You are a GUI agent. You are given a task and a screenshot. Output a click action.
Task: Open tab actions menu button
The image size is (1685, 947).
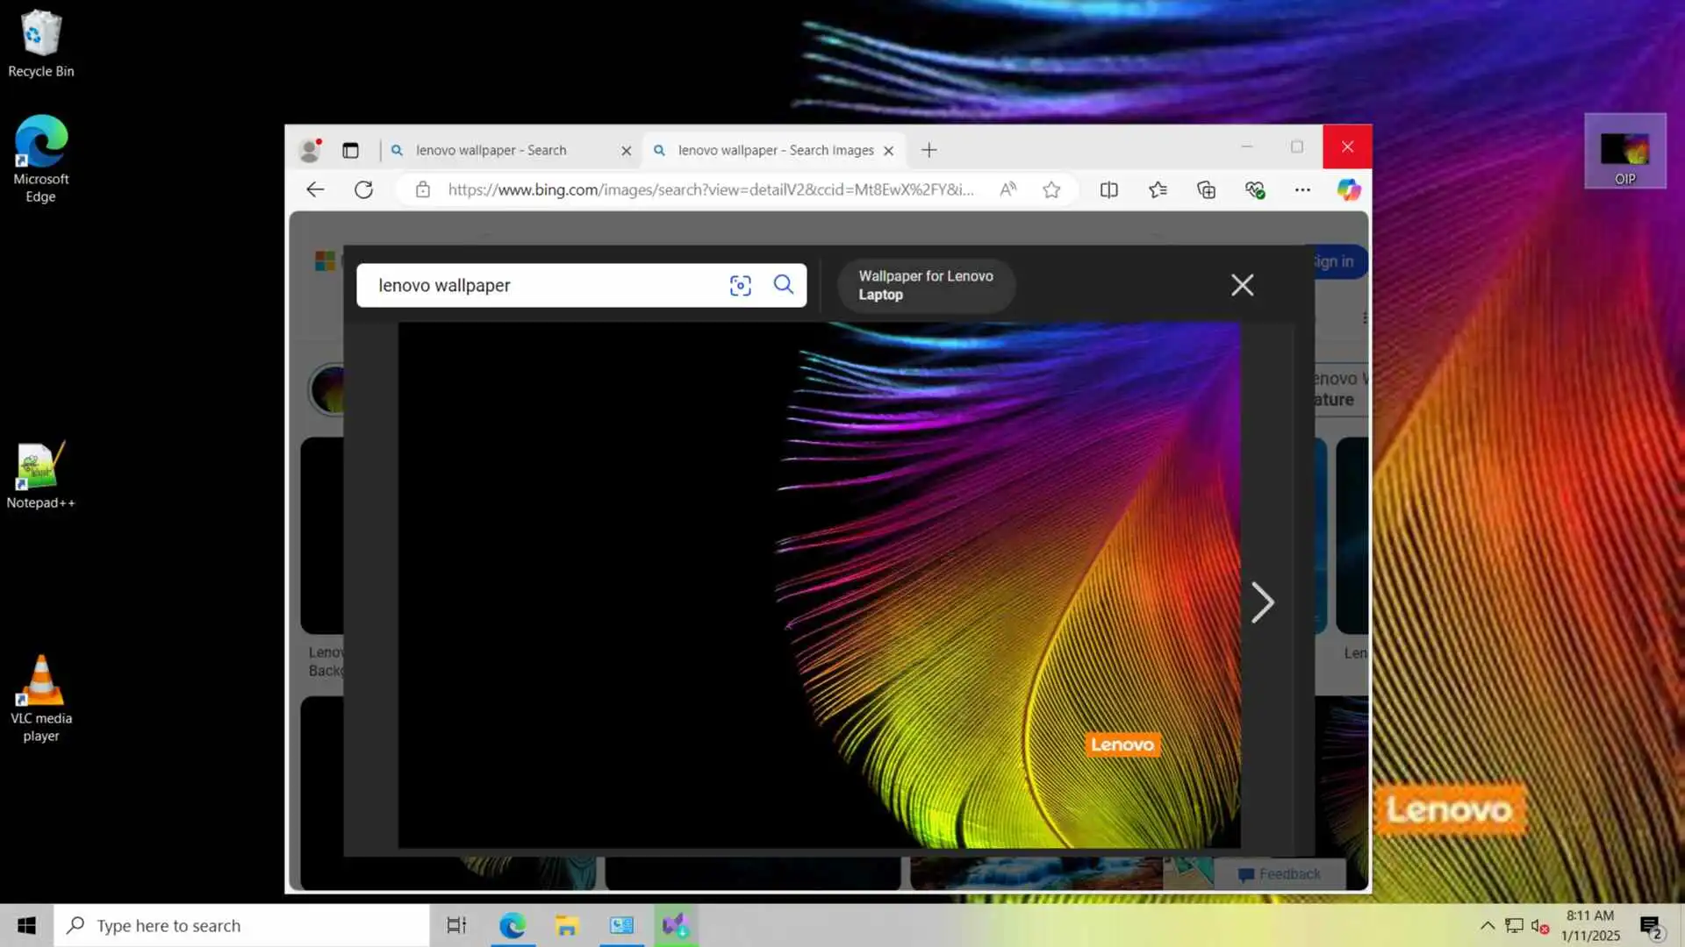(x=350, y=151)
